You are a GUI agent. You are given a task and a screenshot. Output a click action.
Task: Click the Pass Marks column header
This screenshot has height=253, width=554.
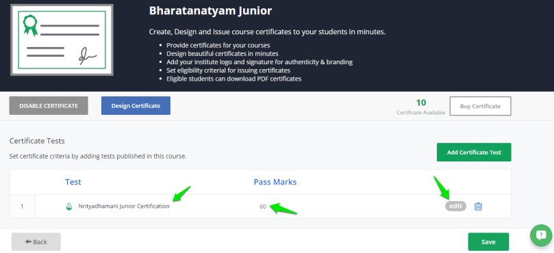pyautogui.click(x=275, y=182)
